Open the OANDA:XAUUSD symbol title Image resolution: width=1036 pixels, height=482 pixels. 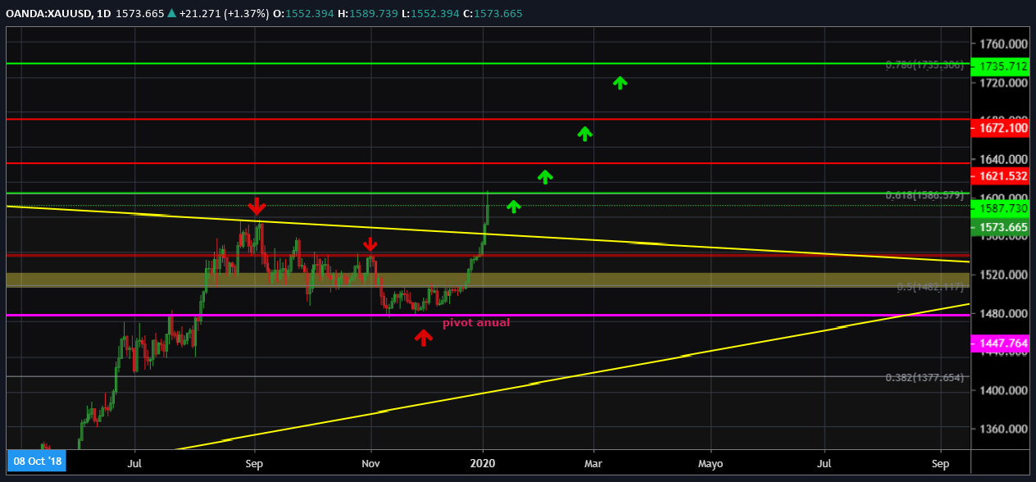point(44,14)
